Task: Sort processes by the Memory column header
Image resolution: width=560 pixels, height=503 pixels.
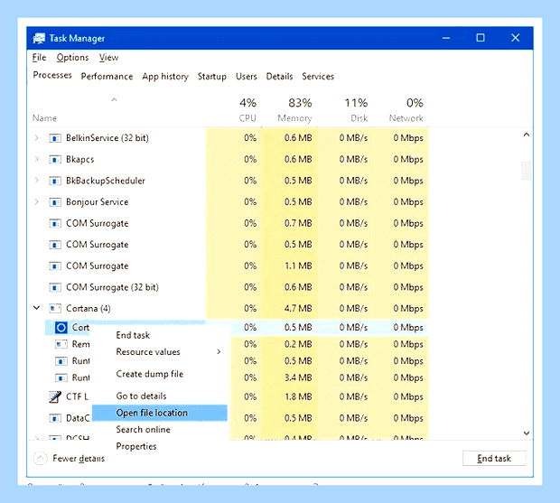Action: (295, 118)
